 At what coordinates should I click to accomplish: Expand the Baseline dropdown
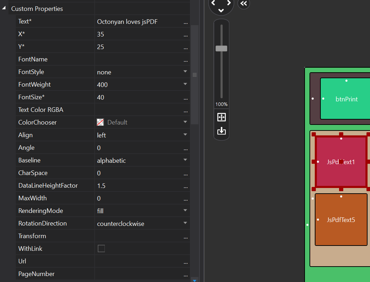(x=185, y=160)
